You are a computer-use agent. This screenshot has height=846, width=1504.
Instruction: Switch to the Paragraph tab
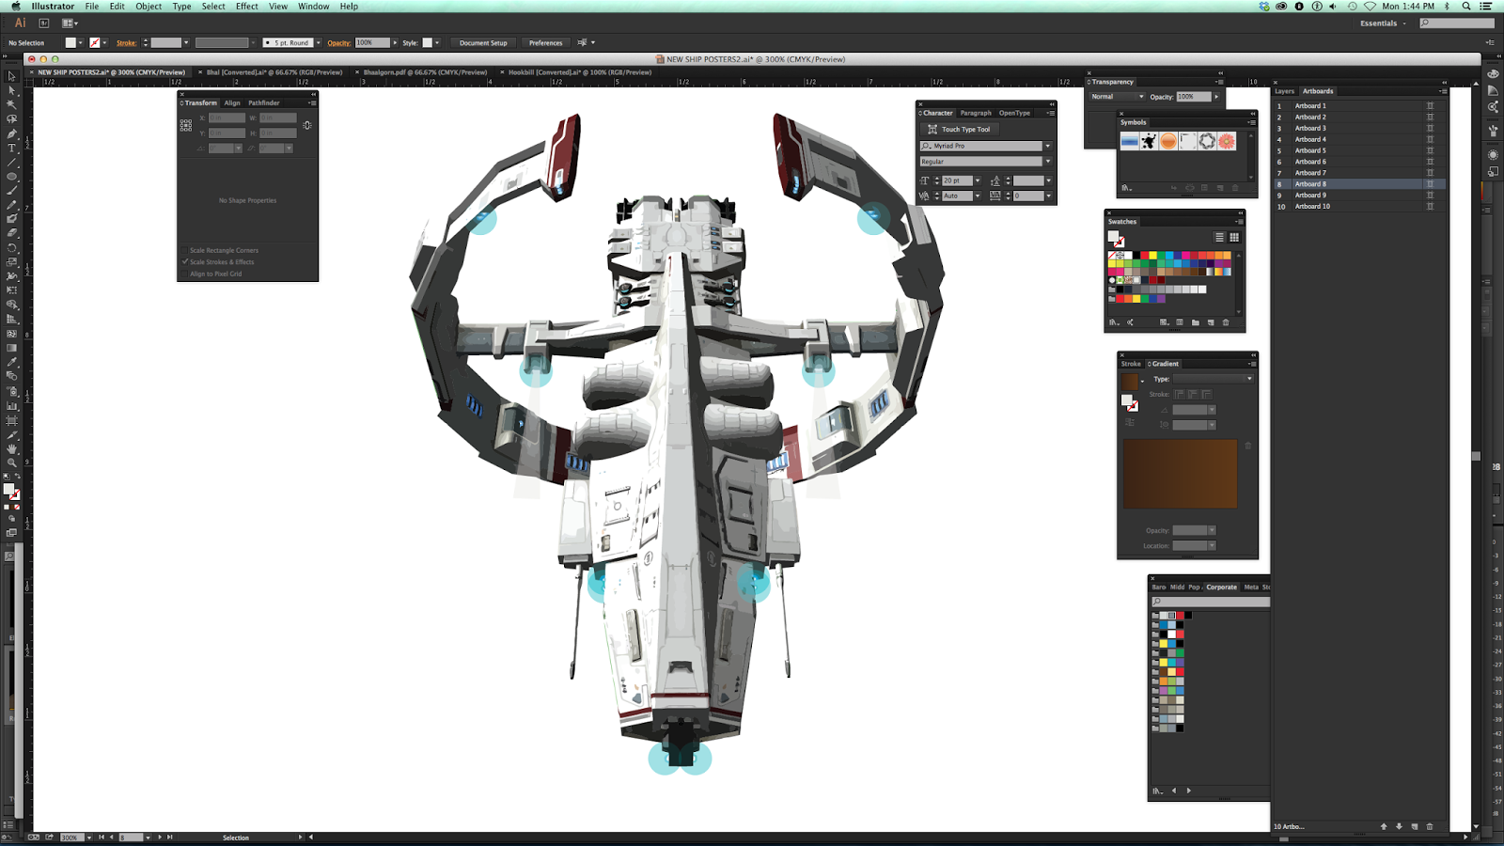pos(976,113)
